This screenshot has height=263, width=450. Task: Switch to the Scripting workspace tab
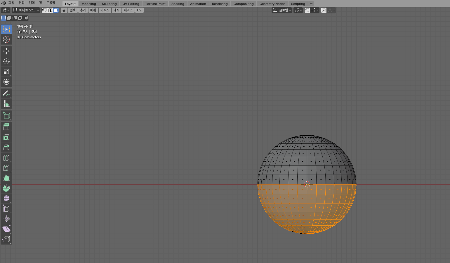coord(298,4)
